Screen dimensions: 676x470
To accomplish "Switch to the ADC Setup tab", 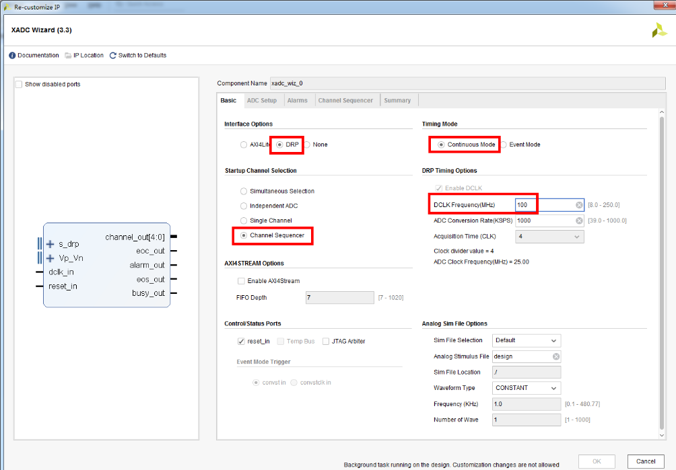I will click(x=262, y=100).
